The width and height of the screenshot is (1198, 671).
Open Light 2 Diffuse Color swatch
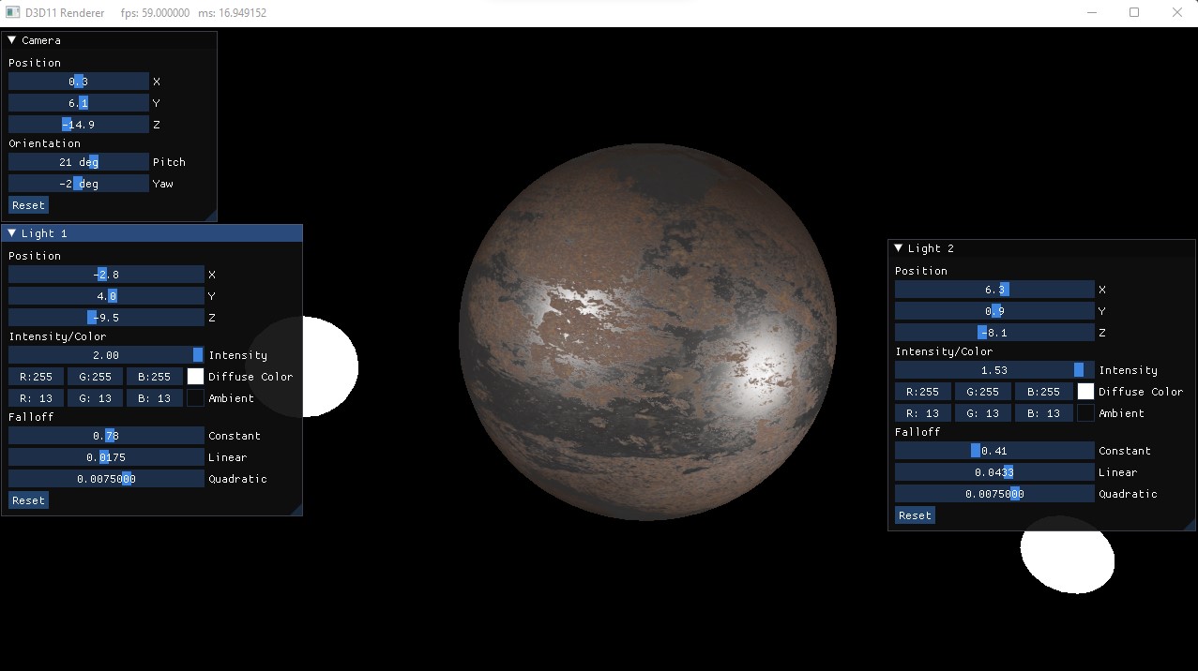click(x=1085, y=392)
